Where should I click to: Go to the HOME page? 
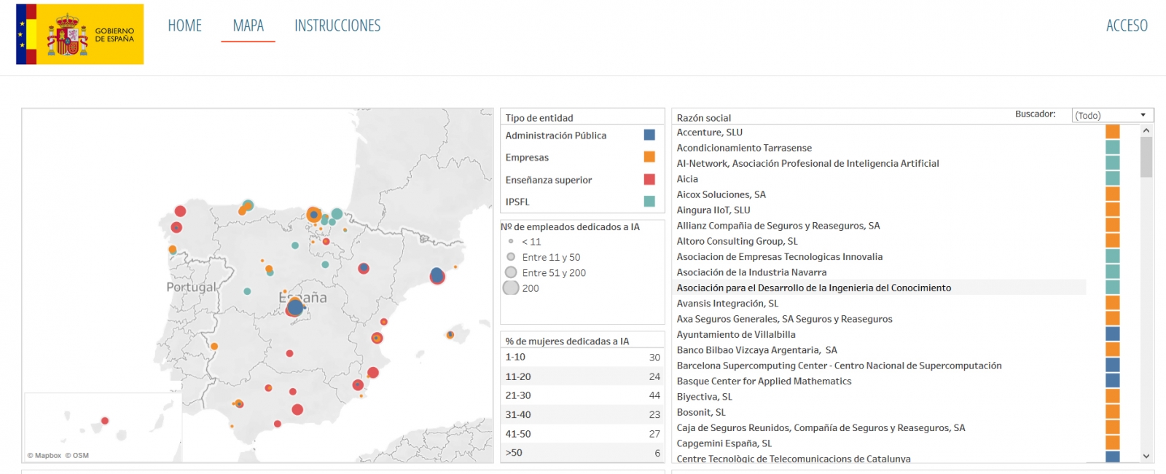[185, 25]
